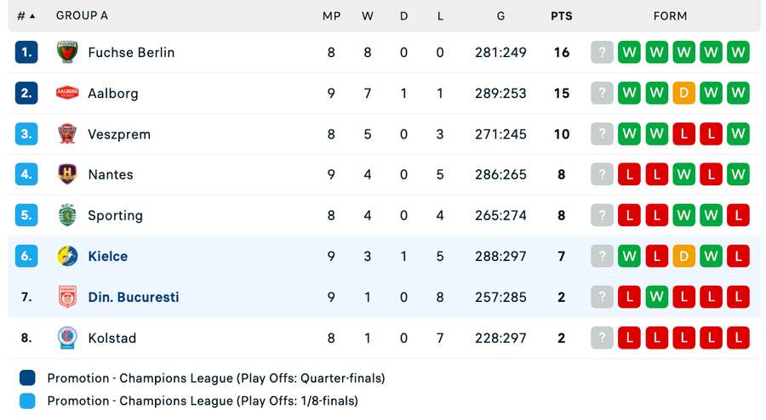766x420 pixels.
Task: Click the Din. Bucuresti team badge
Action: pos(67,297)
